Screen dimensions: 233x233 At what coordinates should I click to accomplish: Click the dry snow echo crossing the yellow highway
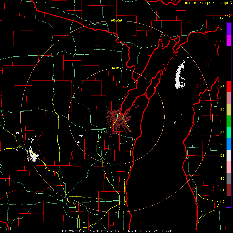click(x=33, y=155)
